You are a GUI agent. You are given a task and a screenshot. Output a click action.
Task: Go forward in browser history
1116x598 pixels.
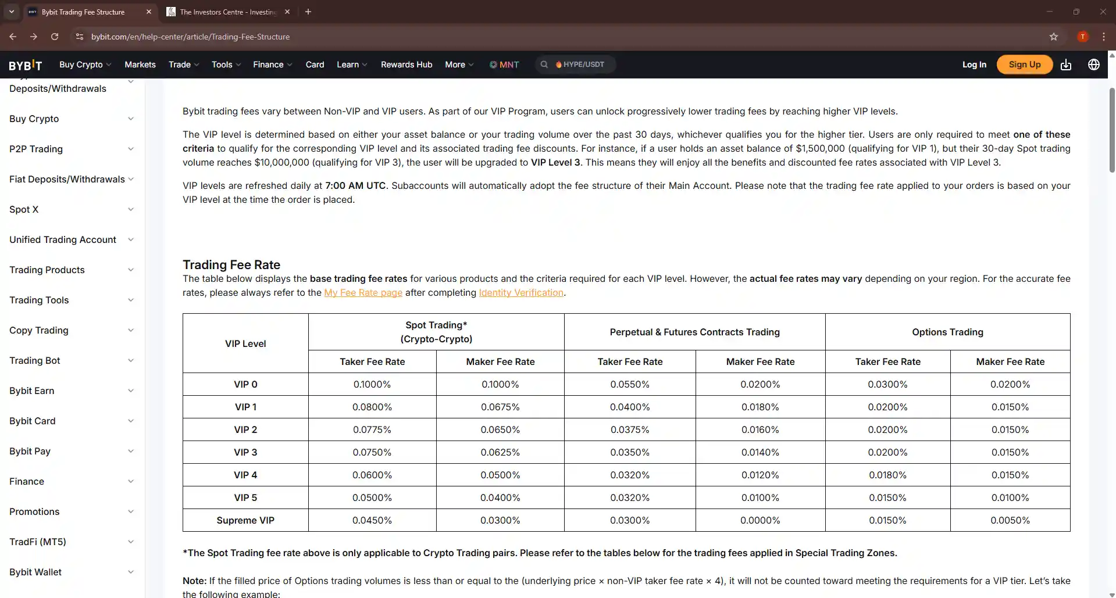(34, 37)
